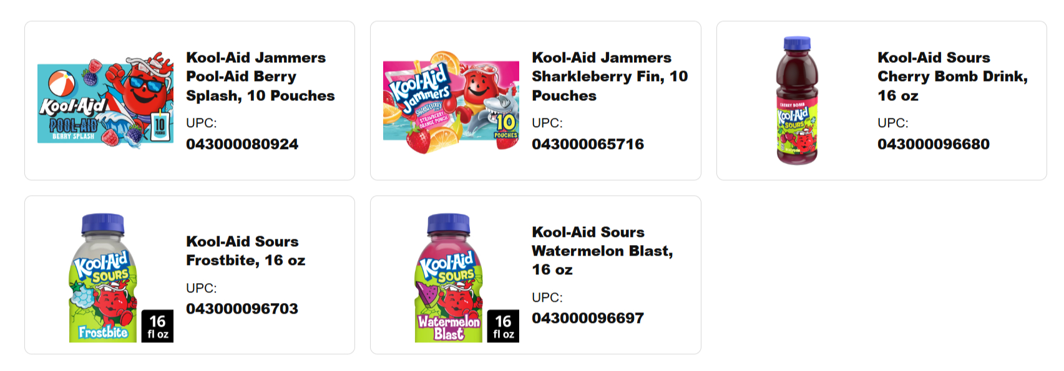Select UPC number 043000065716
Image resolution: width=1064 pixels, height=371 pixels.
point(588,144)
